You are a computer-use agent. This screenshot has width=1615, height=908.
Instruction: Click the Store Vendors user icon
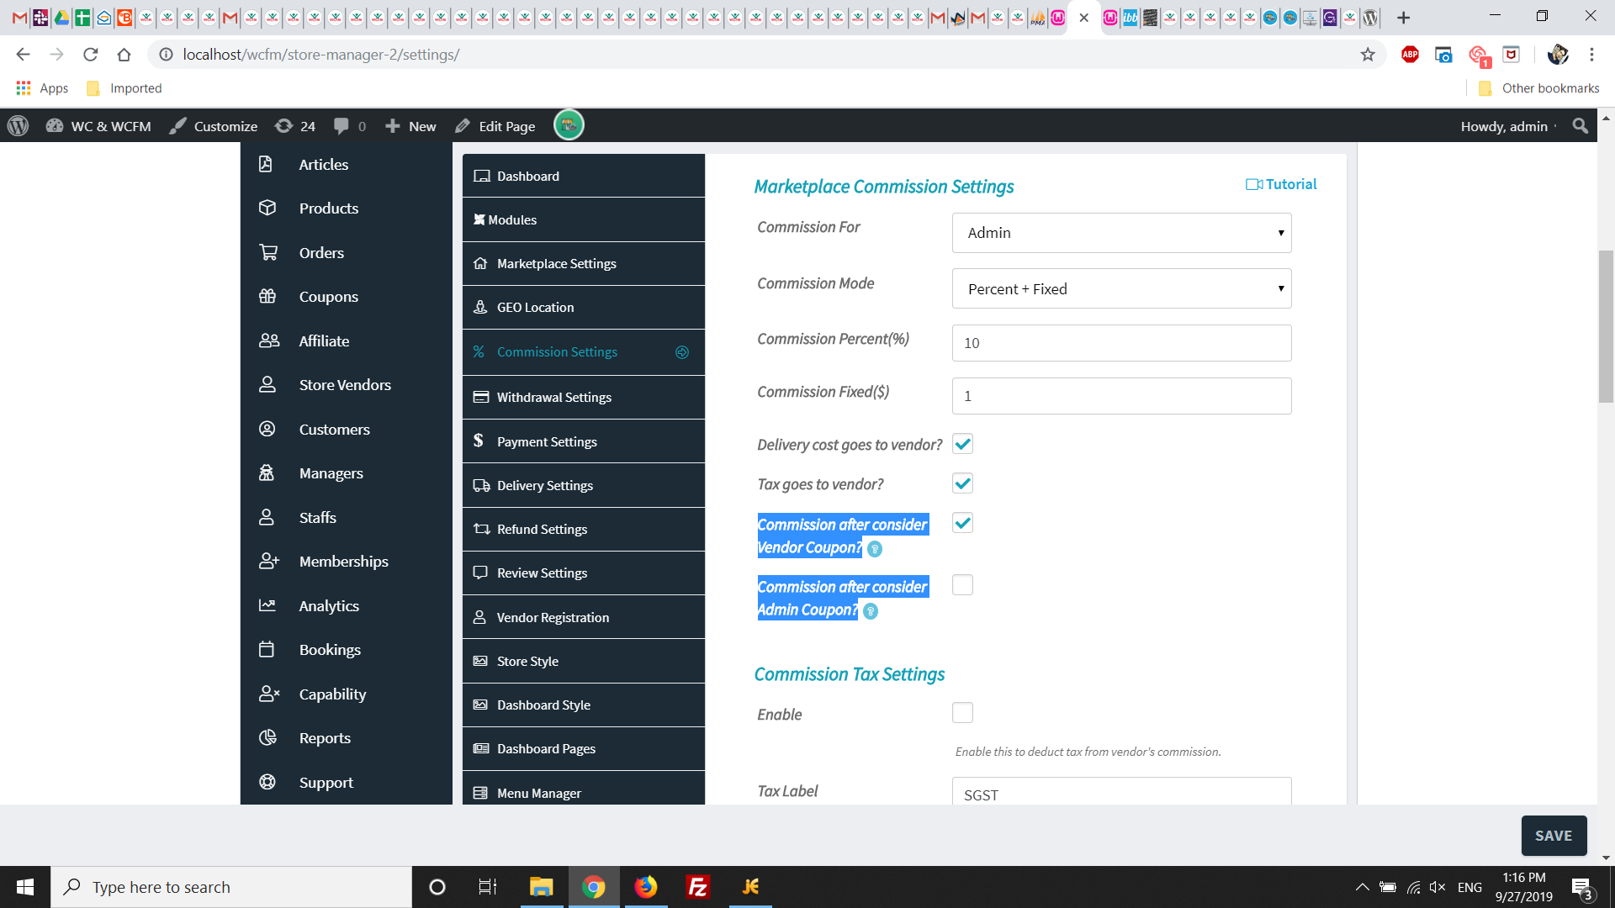[x=267, y=384]
